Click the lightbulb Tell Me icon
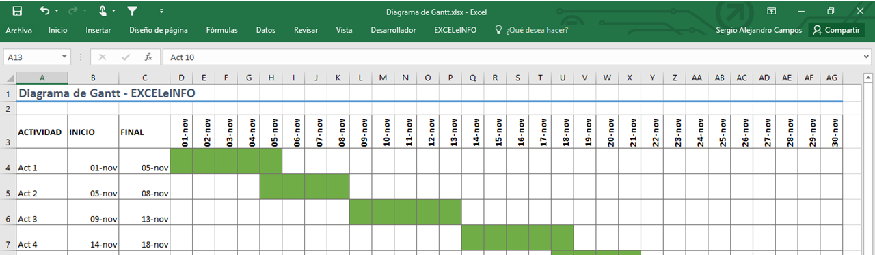The image size is (875, 255). [x=498, y=30]
